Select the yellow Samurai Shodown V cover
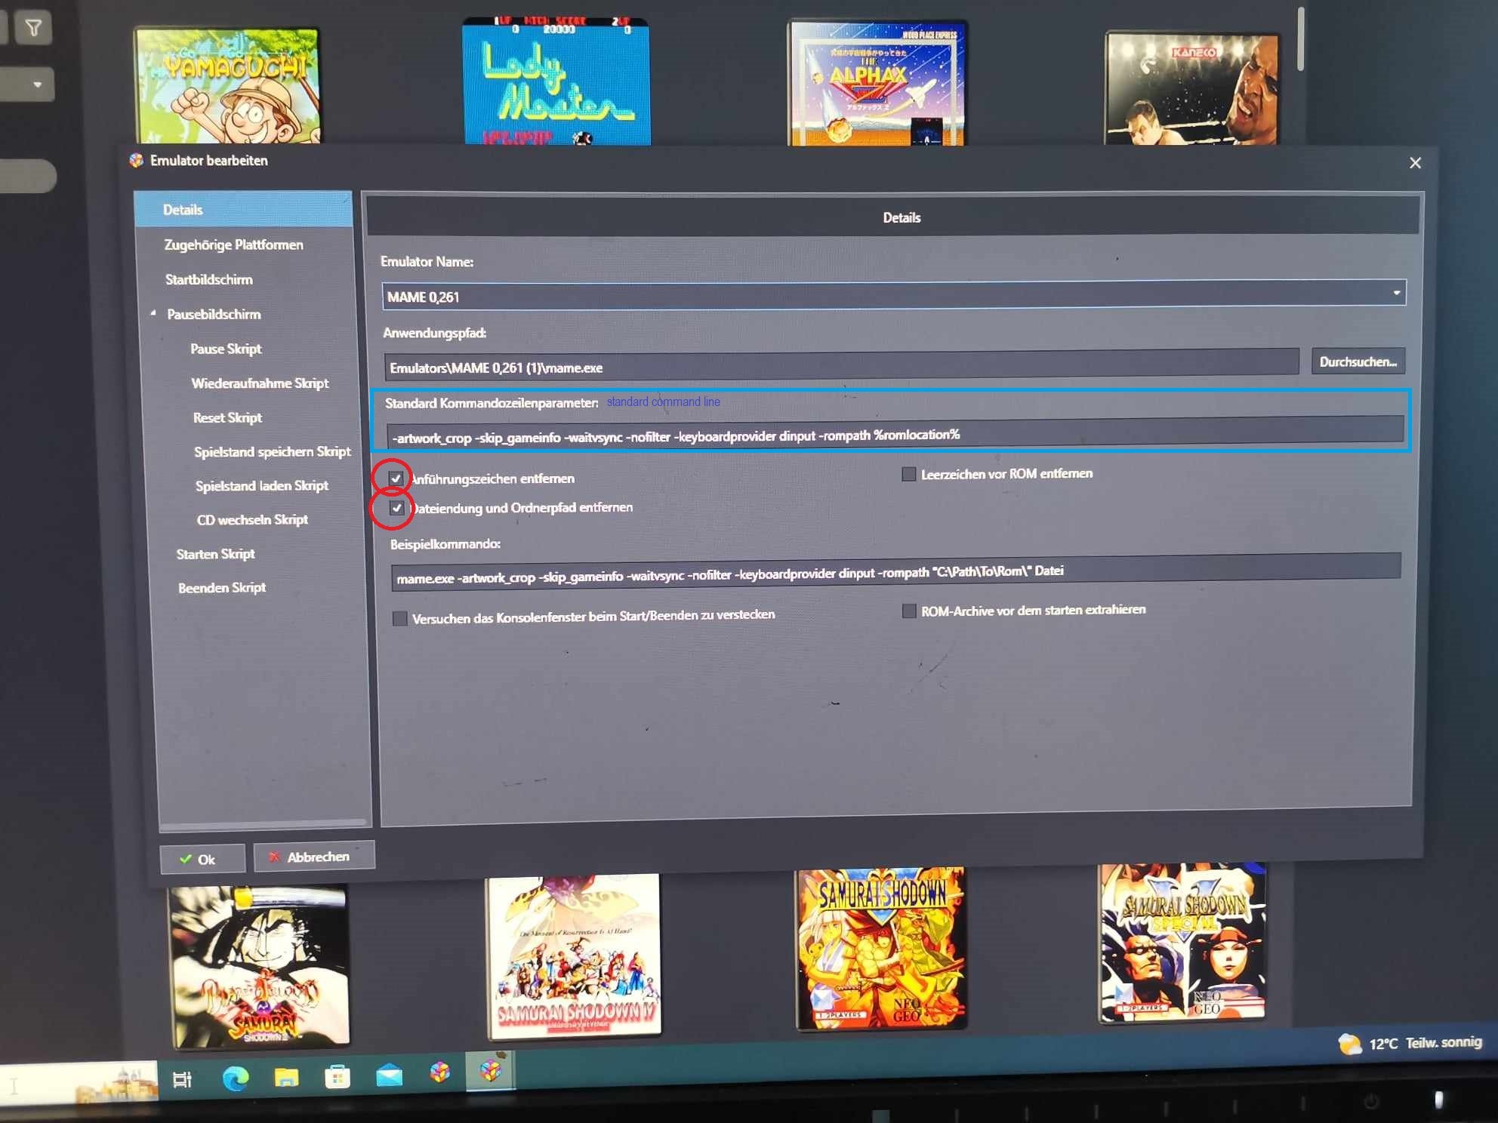Viewport: 1498px width, 1123px height. (x=881, y=948)
